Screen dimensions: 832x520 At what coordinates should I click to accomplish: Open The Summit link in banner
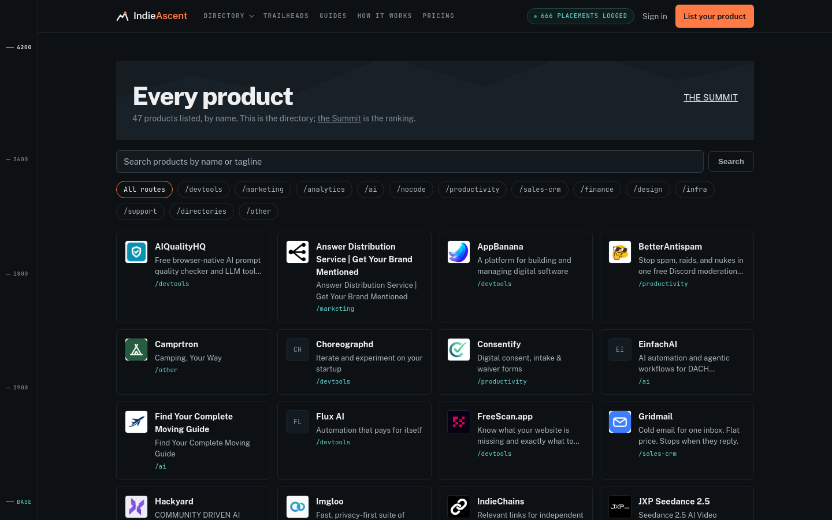tap(711, 98)
